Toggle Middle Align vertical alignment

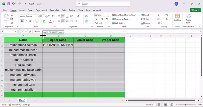(63, 16)
